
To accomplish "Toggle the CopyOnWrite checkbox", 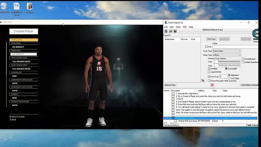I will 209,72.
